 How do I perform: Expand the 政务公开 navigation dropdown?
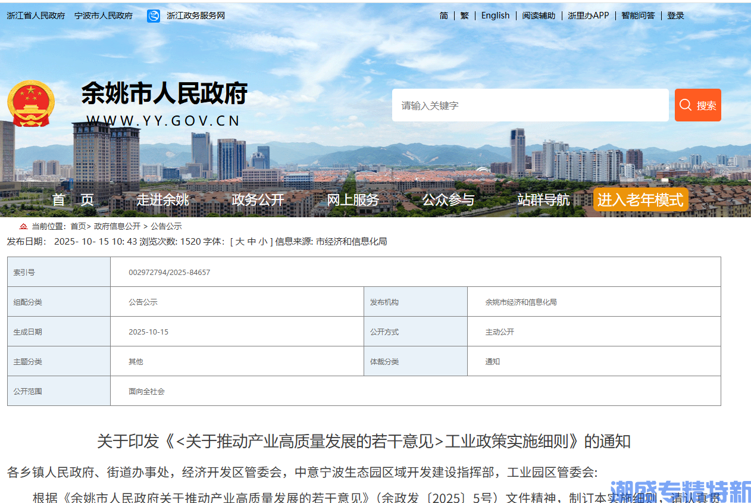258,200
